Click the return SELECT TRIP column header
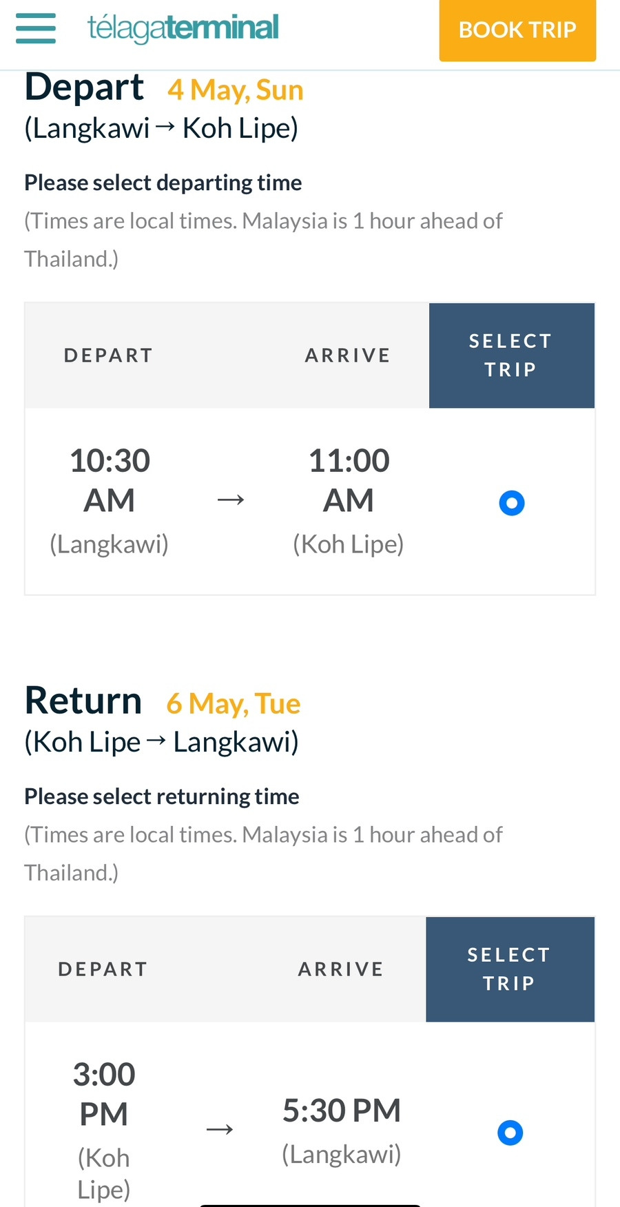The image size is (620, 1207). pos(510,969)
